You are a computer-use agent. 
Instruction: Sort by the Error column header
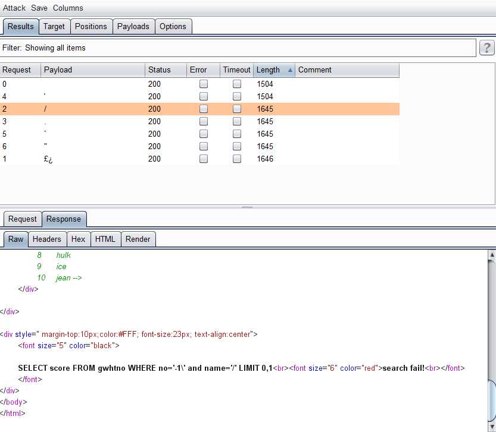203,70
